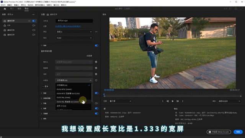Click the 匹配源 match source button
The height and width of the screenshot is (138, 245).
[89, 56]
